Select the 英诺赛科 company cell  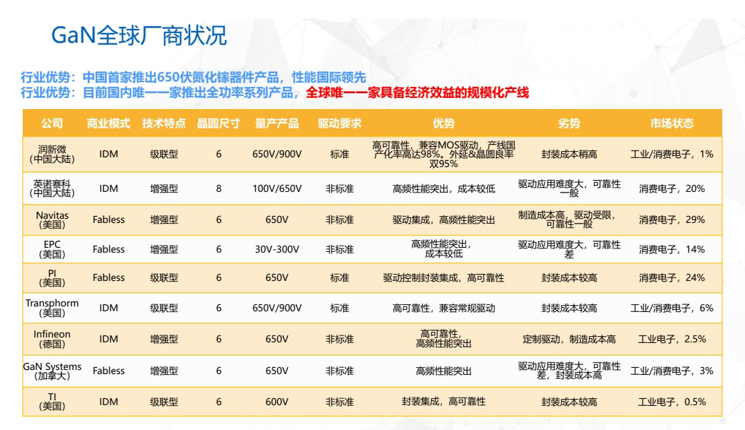click(x=52, y=188)
